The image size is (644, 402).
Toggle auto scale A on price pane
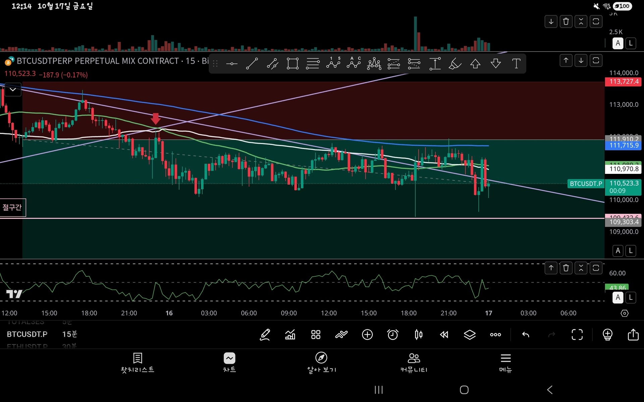pyautogui.click(x=618, y=251)
